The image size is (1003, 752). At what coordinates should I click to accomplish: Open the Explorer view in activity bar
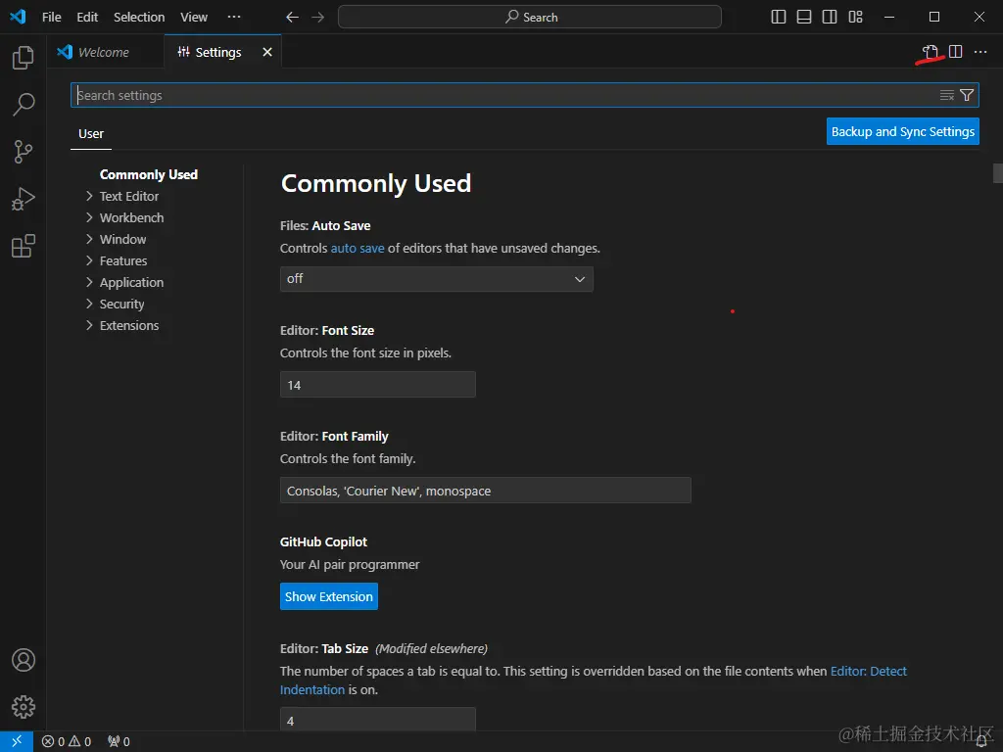(x=24, y=58)
